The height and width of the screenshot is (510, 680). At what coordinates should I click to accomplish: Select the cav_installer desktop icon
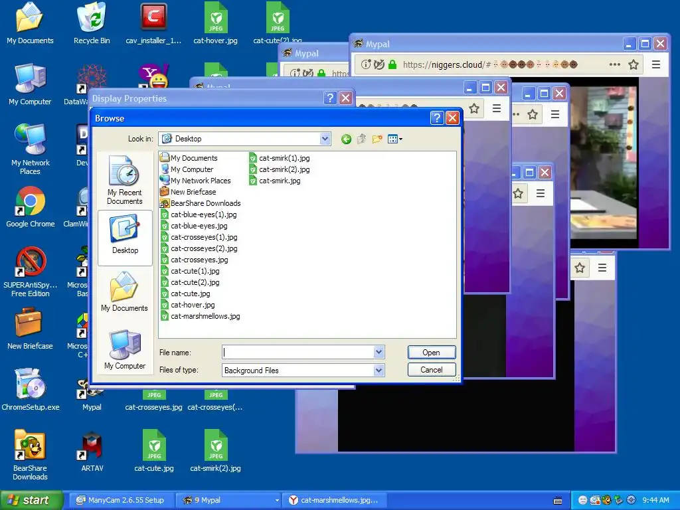[153, 24]
